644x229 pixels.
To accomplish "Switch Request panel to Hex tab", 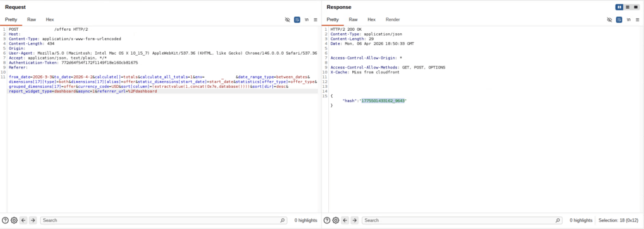I will 50,19.
